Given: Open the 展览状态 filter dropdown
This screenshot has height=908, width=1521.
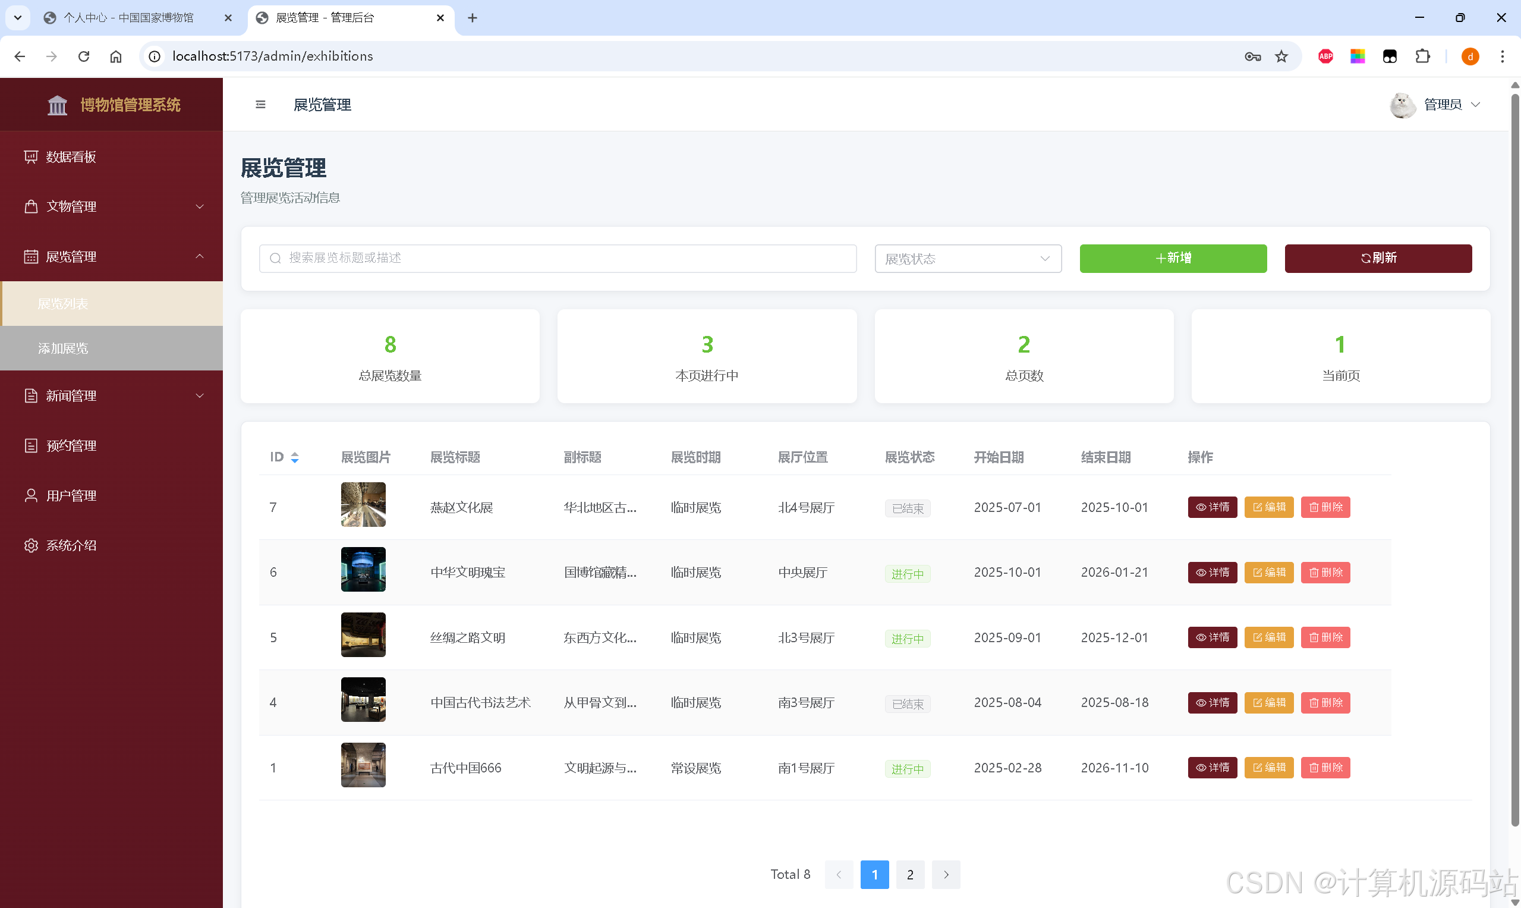Looking at the screenshot, I should (x=968, y=259).
